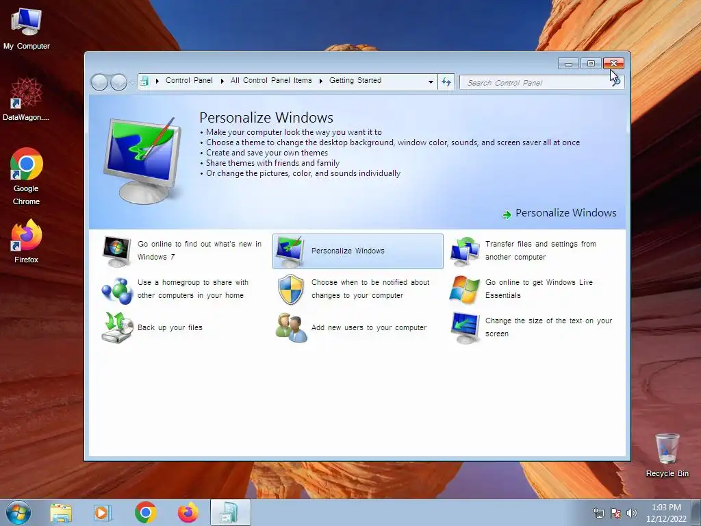Select the Personalize Windows list item text
The height and width of the screenshot is (526, 701).
click(348, 251)
